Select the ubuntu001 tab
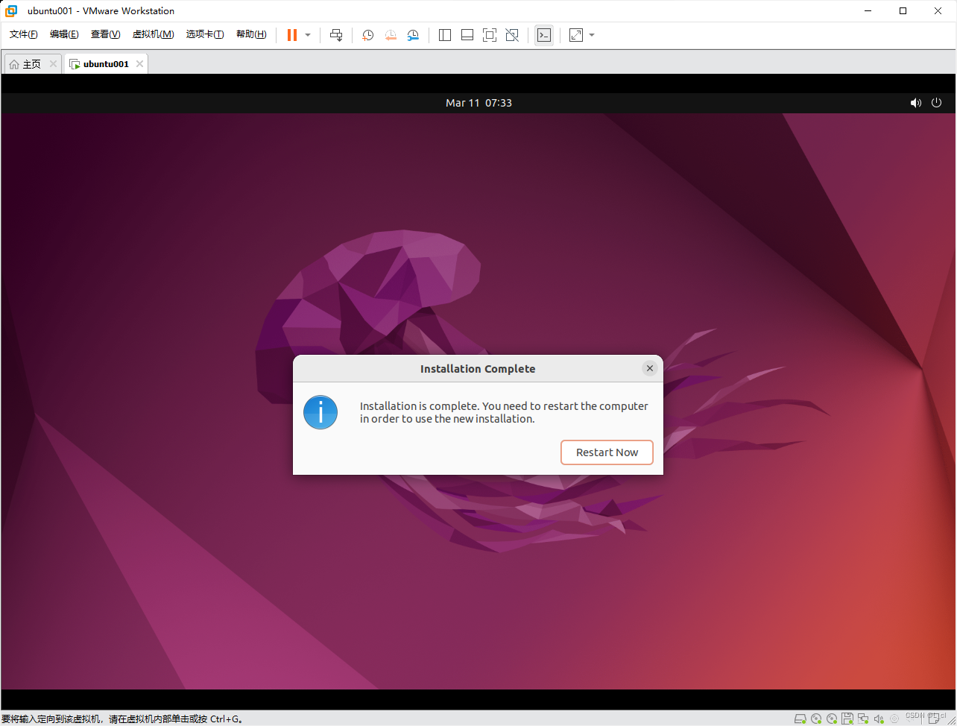The width and height of the screenshot is (957, 726). point(106,64)
